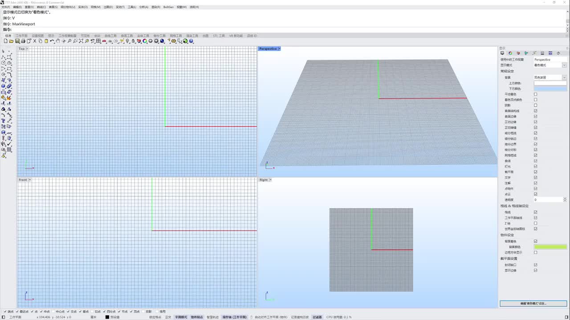Click the 记录建构历史 status bar item
This screenshot has height=320, width=570.
tap(300, 317)
